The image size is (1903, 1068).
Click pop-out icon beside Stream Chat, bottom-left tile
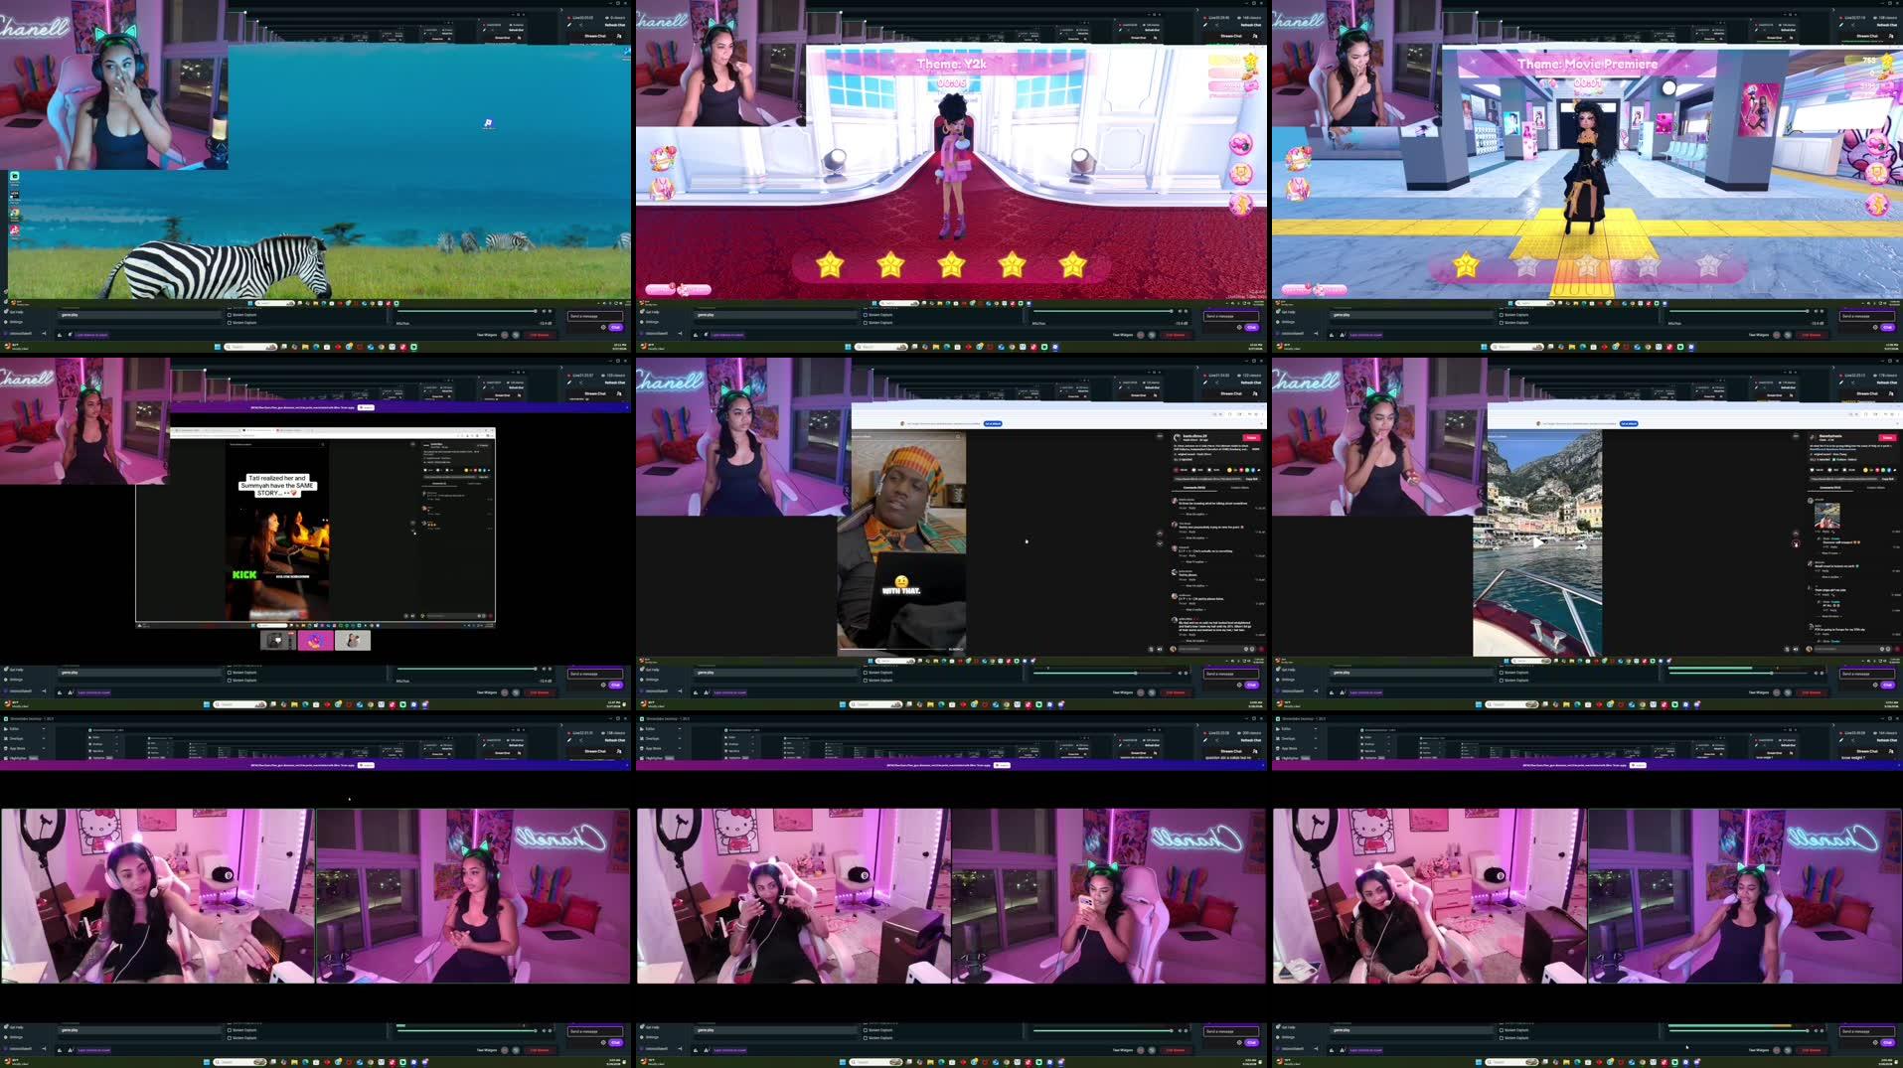click(619, 751)
